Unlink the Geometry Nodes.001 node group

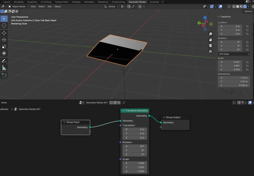point(119,102)
